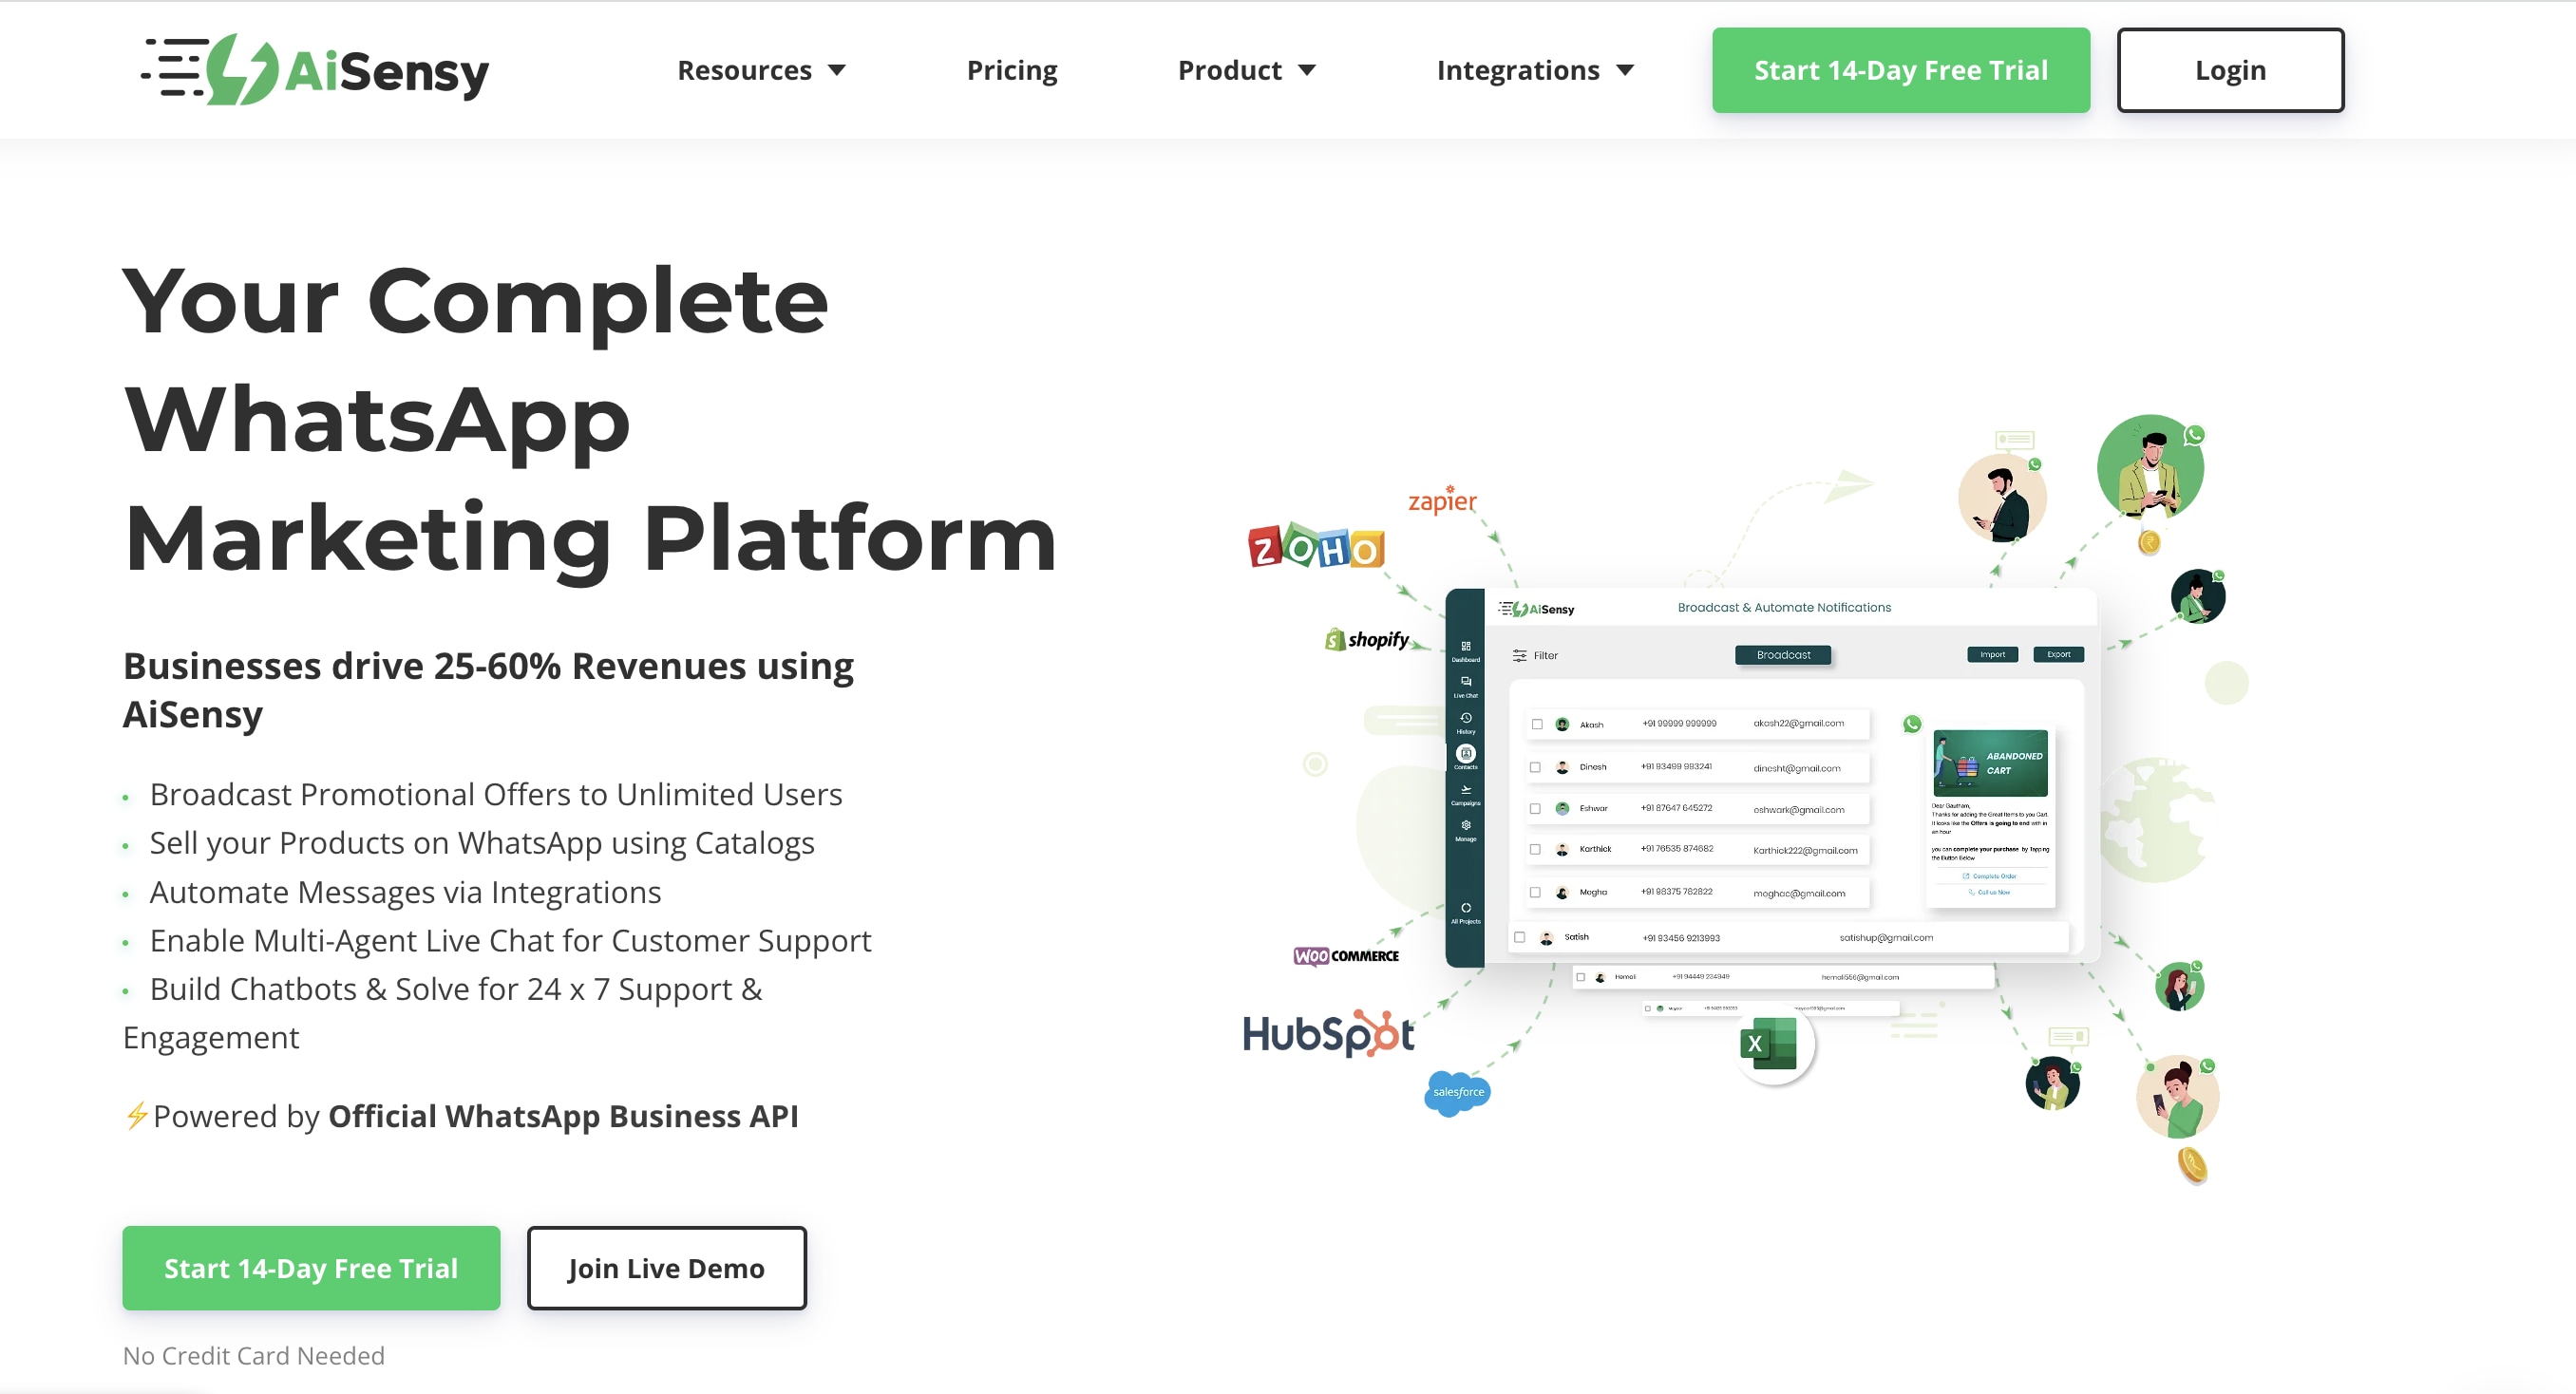Toggle the Broadcast tab filter

pyautogui.click(x=1783, y=654)
